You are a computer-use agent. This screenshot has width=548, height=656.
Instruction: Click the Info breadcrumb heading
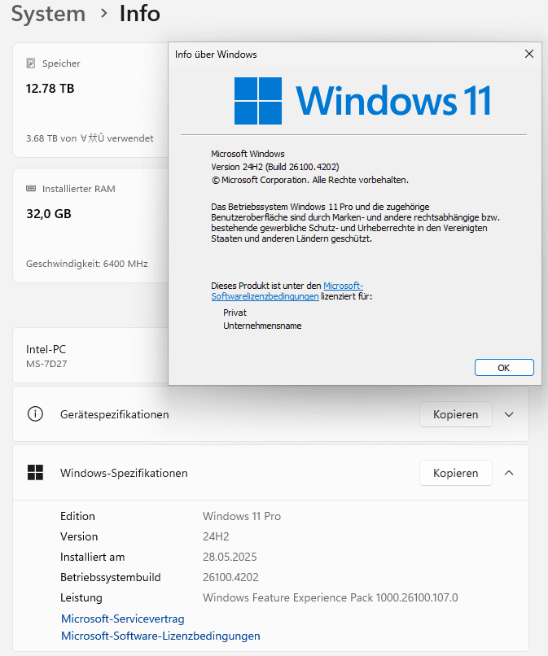(x=139, y=14)
